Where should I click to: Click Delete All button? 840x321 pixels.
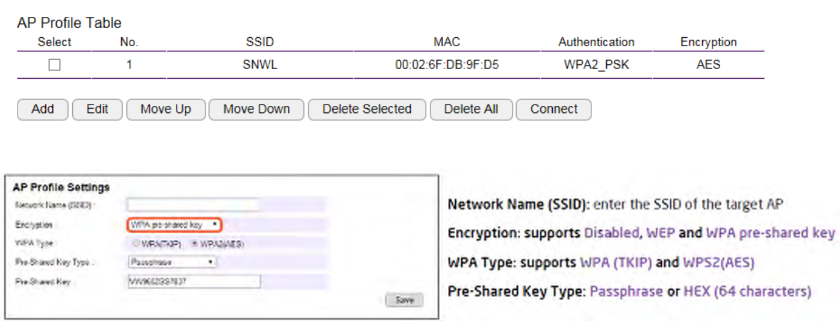click(471, 109)
